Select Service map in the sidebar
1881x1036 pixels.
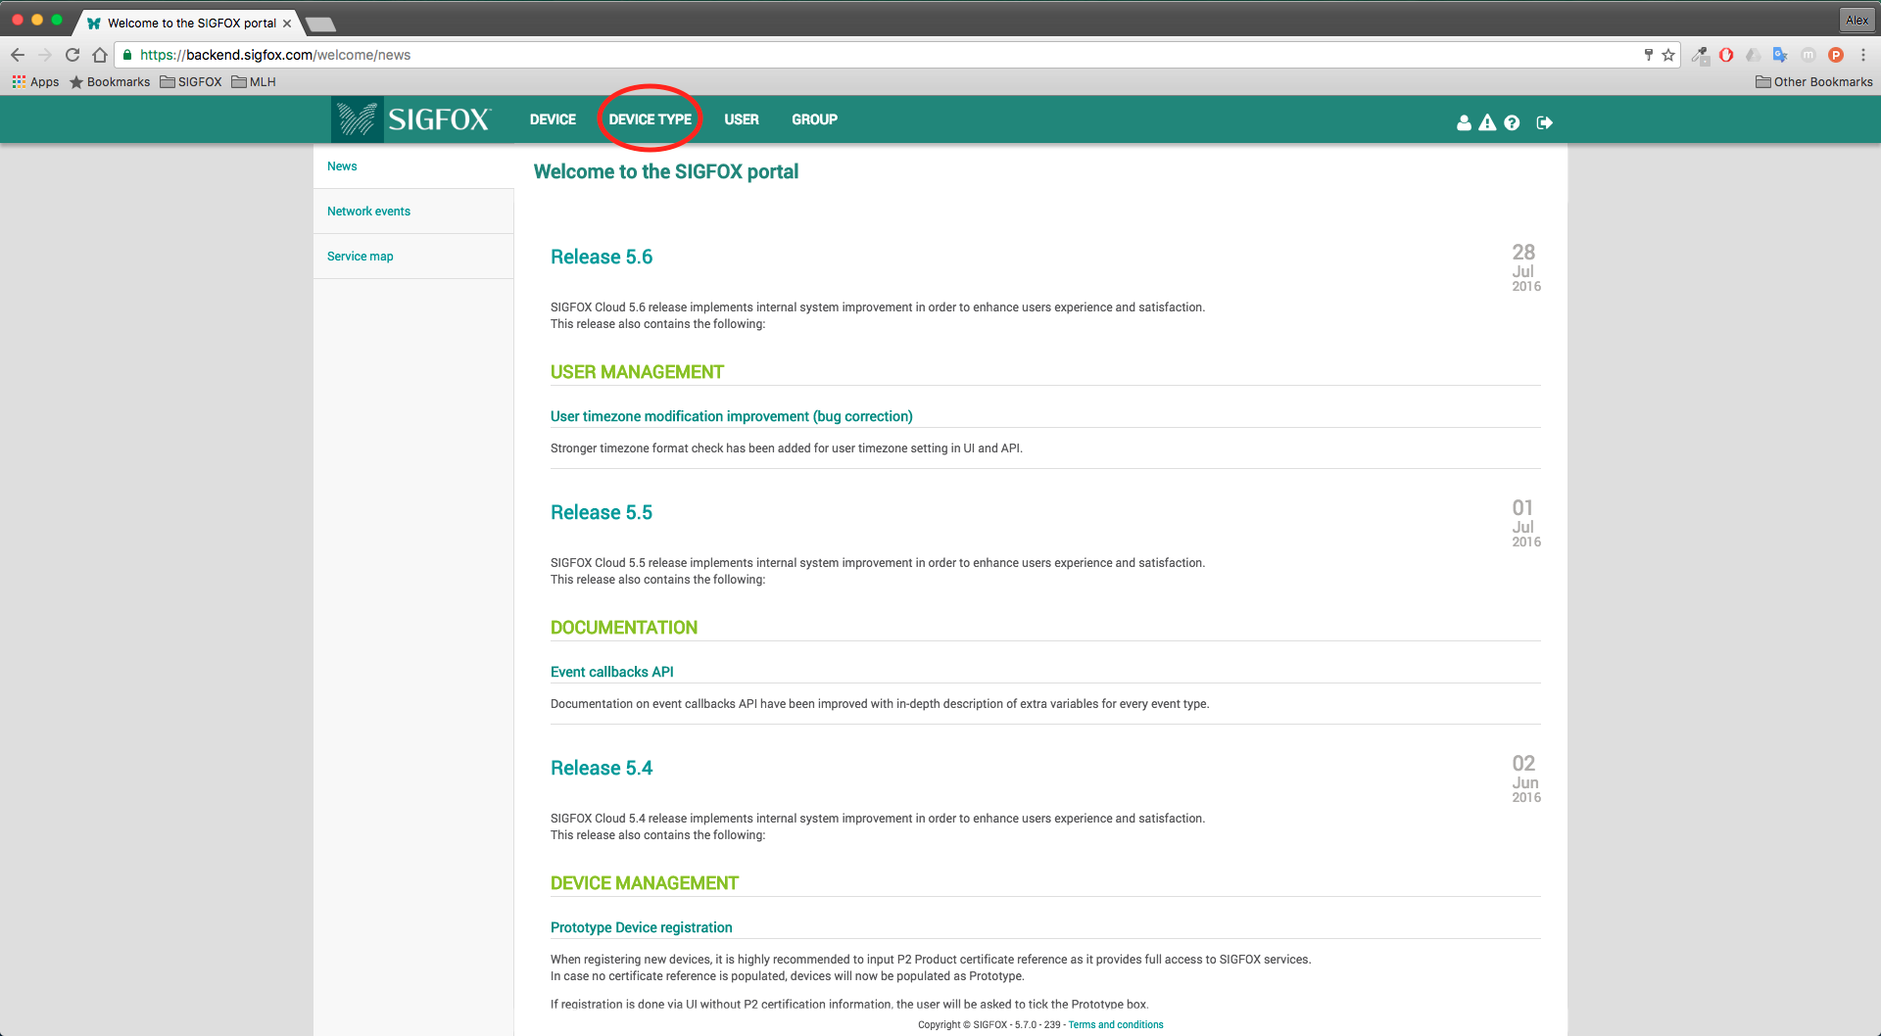tap(413, 257)
